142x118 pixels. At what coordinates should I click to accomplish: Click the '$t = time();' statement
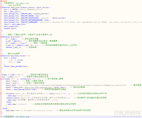(x=12, y=39)
